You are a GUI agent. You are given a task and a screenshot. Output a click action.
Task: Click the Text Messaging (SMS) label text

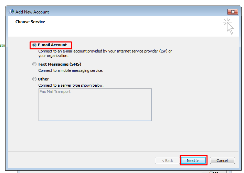[x=59, y=64]
